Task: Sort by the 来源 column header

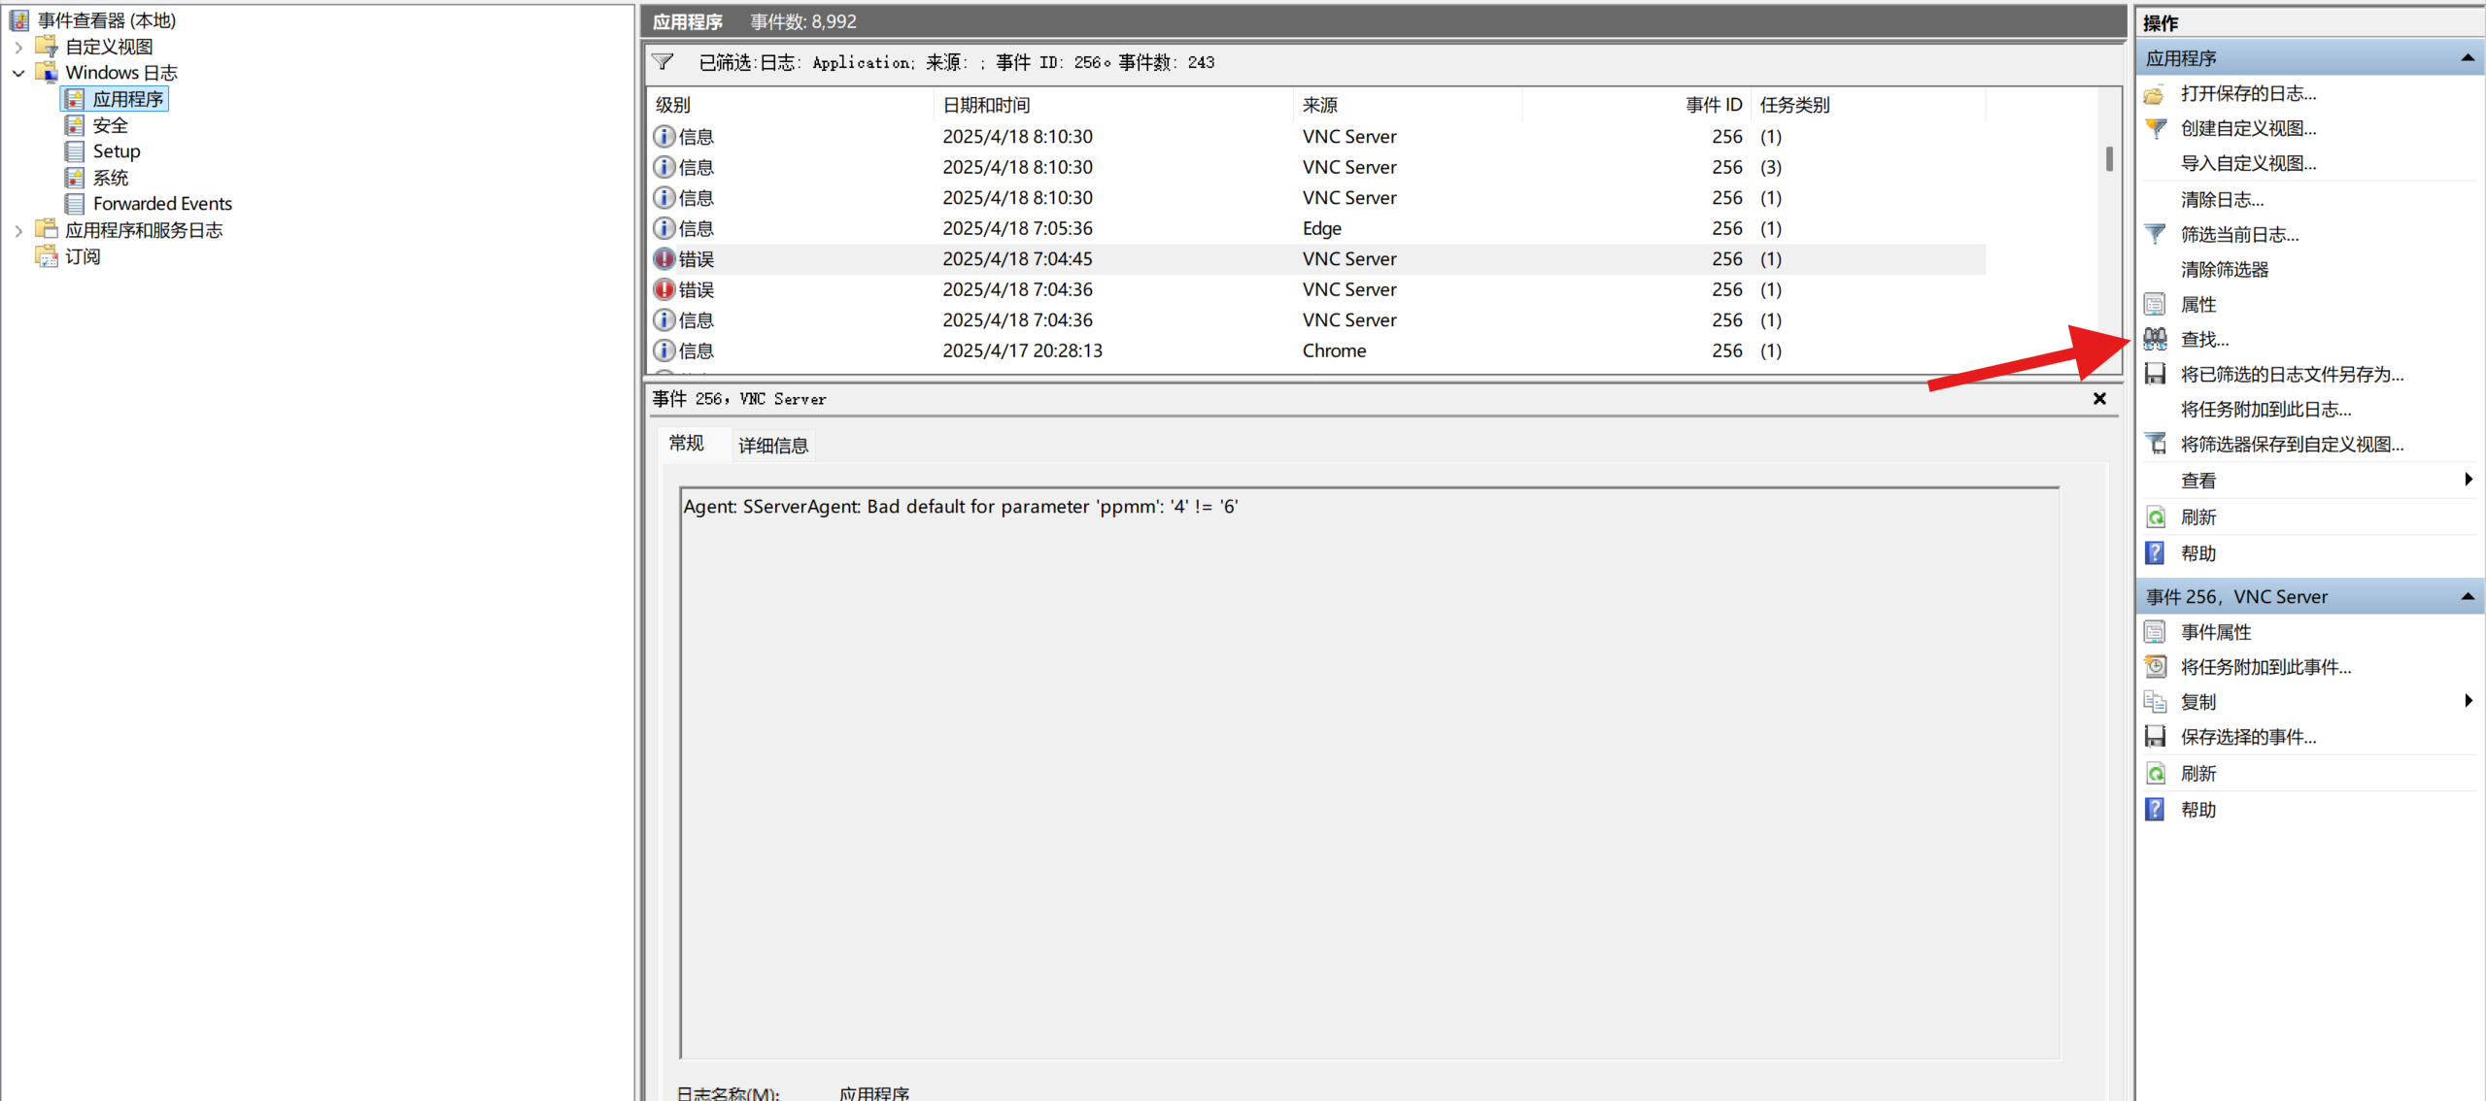Action: click(x=1407, y=105)
